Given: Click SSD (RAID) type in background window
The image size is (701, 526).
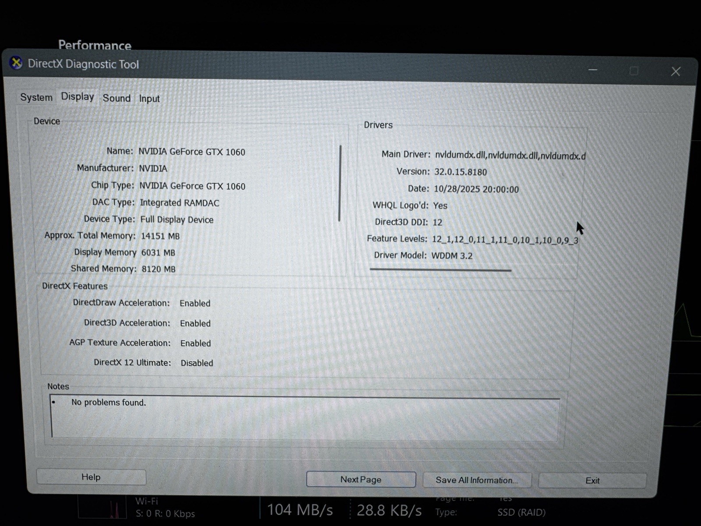Looking at the screenshot, I should click(521, 512).
